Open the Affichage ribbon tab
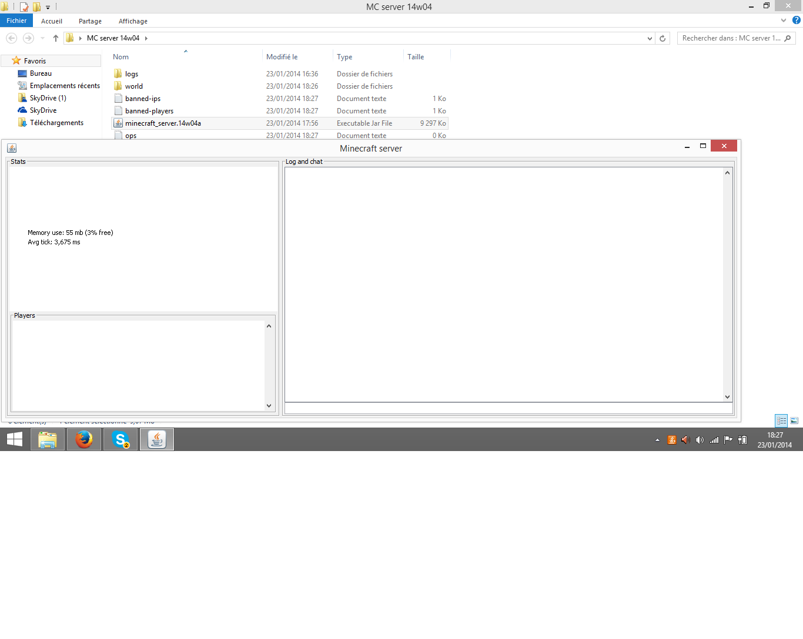The image size is (803, 639). (x=133, y=21)
